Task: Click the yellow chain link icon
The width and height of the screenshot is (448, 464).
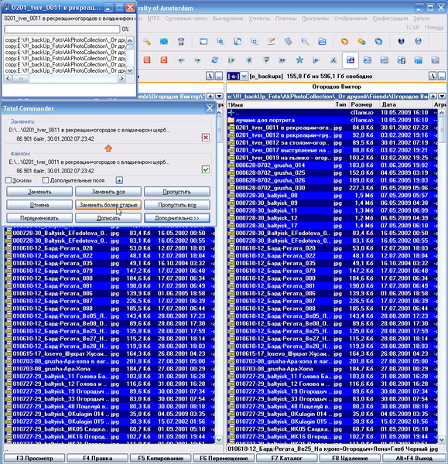Action: pyautogui.click(x=361, y=42)
